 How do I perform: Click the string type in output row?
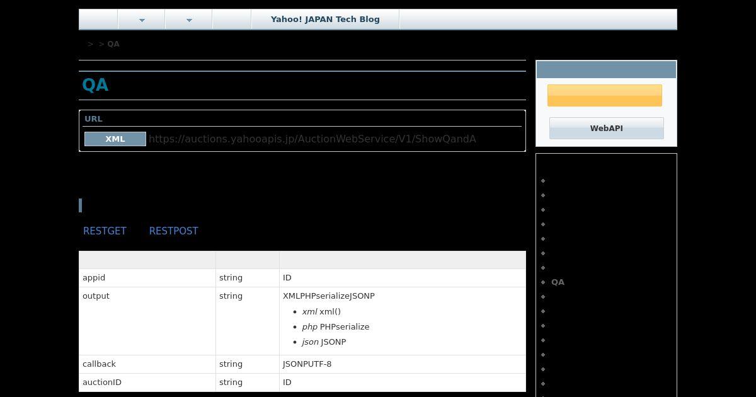(x=231, y=296)
